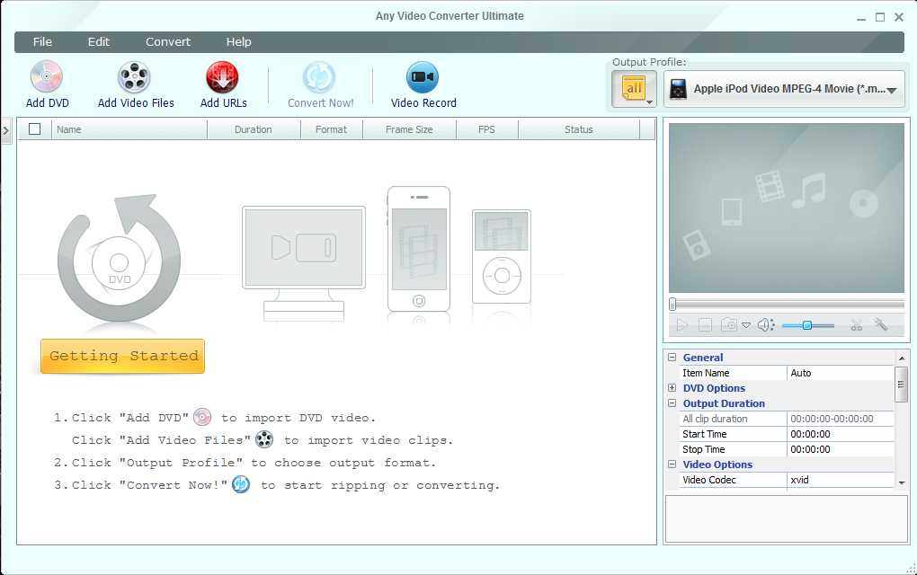
Task: Click the Status column header
Action: (579, 129)
